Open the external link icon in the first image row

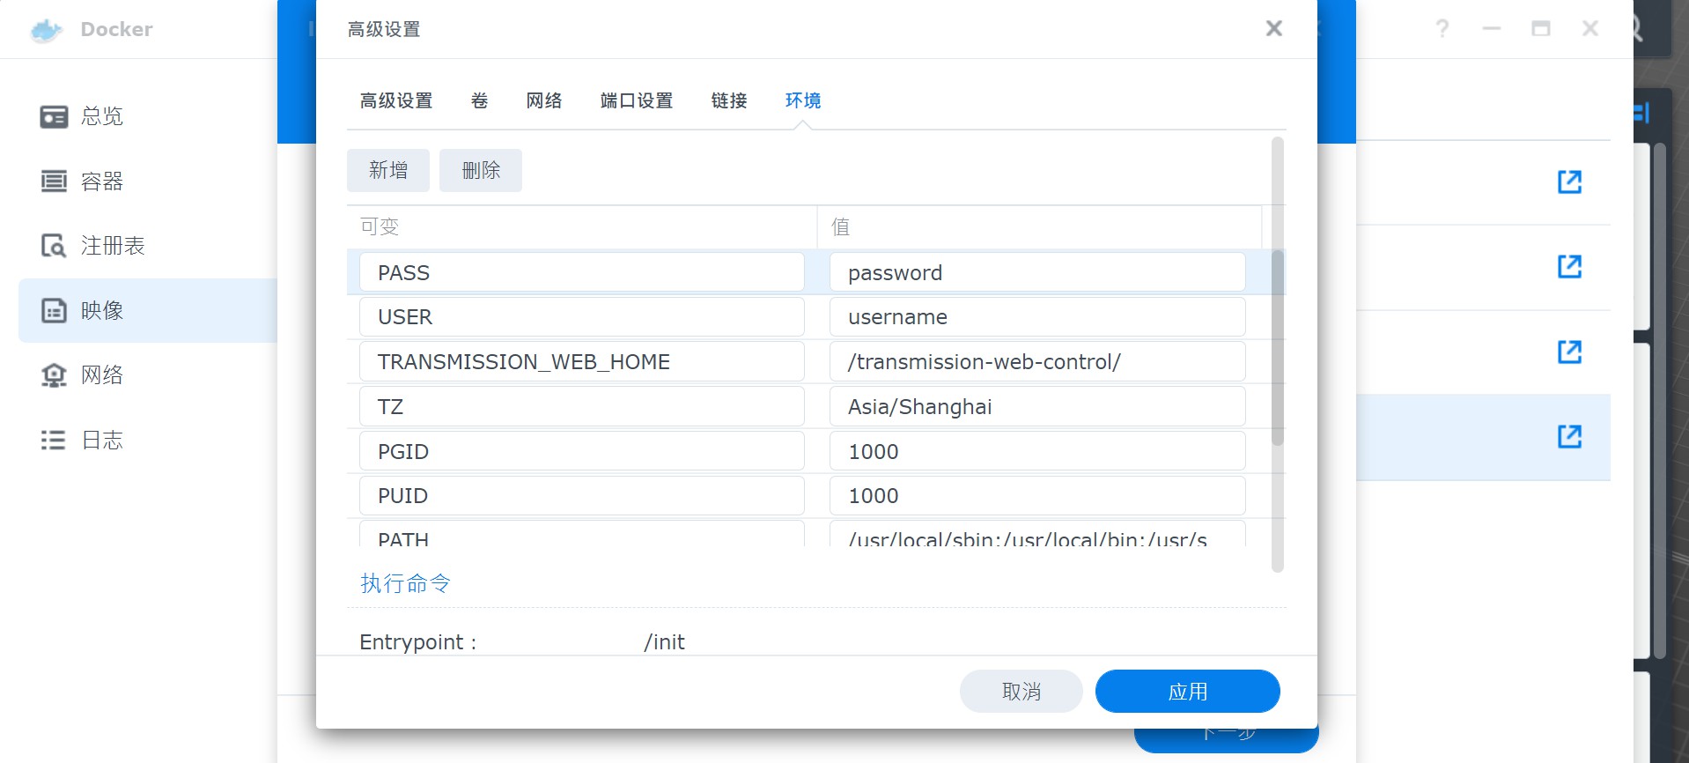(1569, 182)
